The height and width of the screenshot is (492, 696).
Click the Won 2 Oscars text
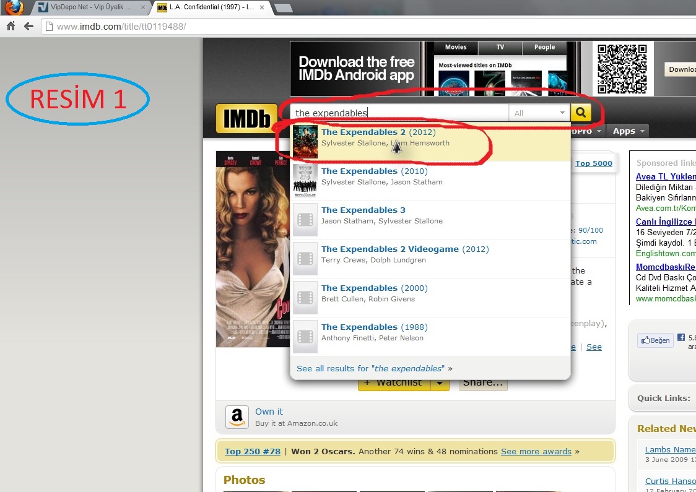pos(323,452)
